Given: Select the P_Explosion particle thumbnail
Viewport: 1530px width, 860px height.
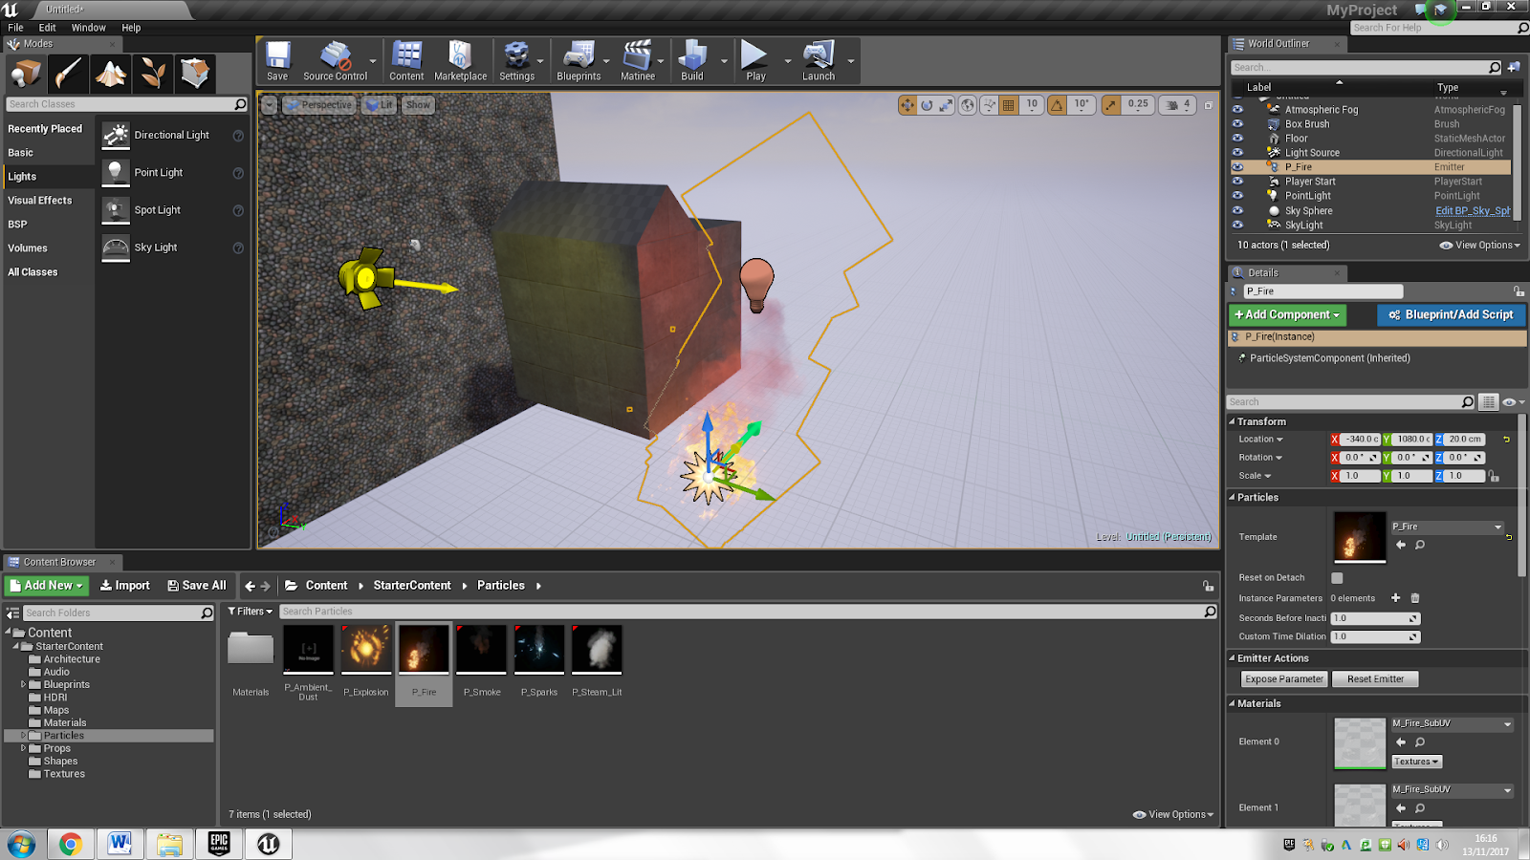Looking at the screenshot, I should (x=366, y=650).
